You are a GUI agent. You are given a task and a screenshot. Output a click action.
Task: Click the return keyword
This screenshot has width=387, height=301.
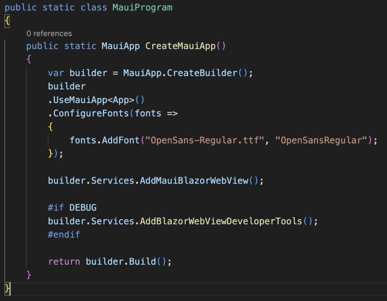click(x=64, y=261)
